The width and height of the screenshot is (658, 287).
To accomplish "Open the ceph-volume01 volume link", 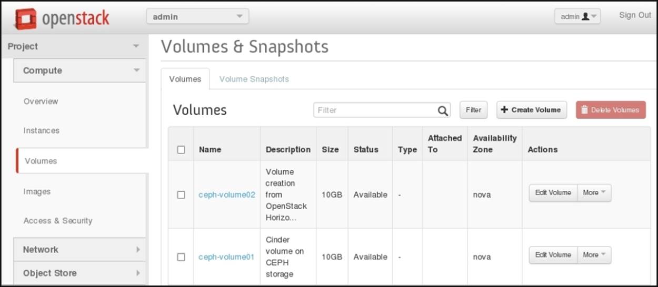I will coord(226,257).
